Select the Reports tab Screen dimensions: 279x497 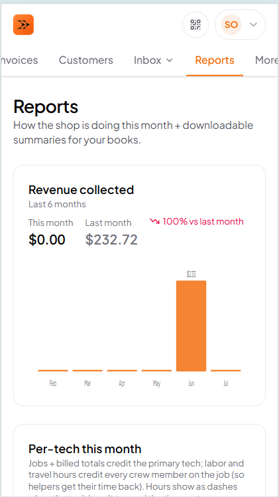pyautogui.click(x=215, y=60)
